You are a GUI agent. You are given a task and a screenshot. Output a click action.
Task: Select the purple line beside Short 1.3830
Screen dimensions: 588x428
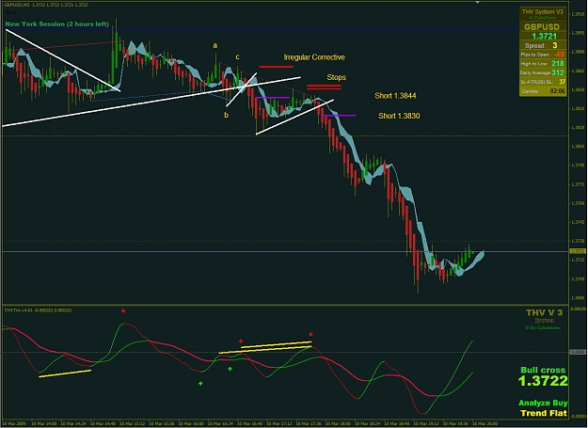339,116
